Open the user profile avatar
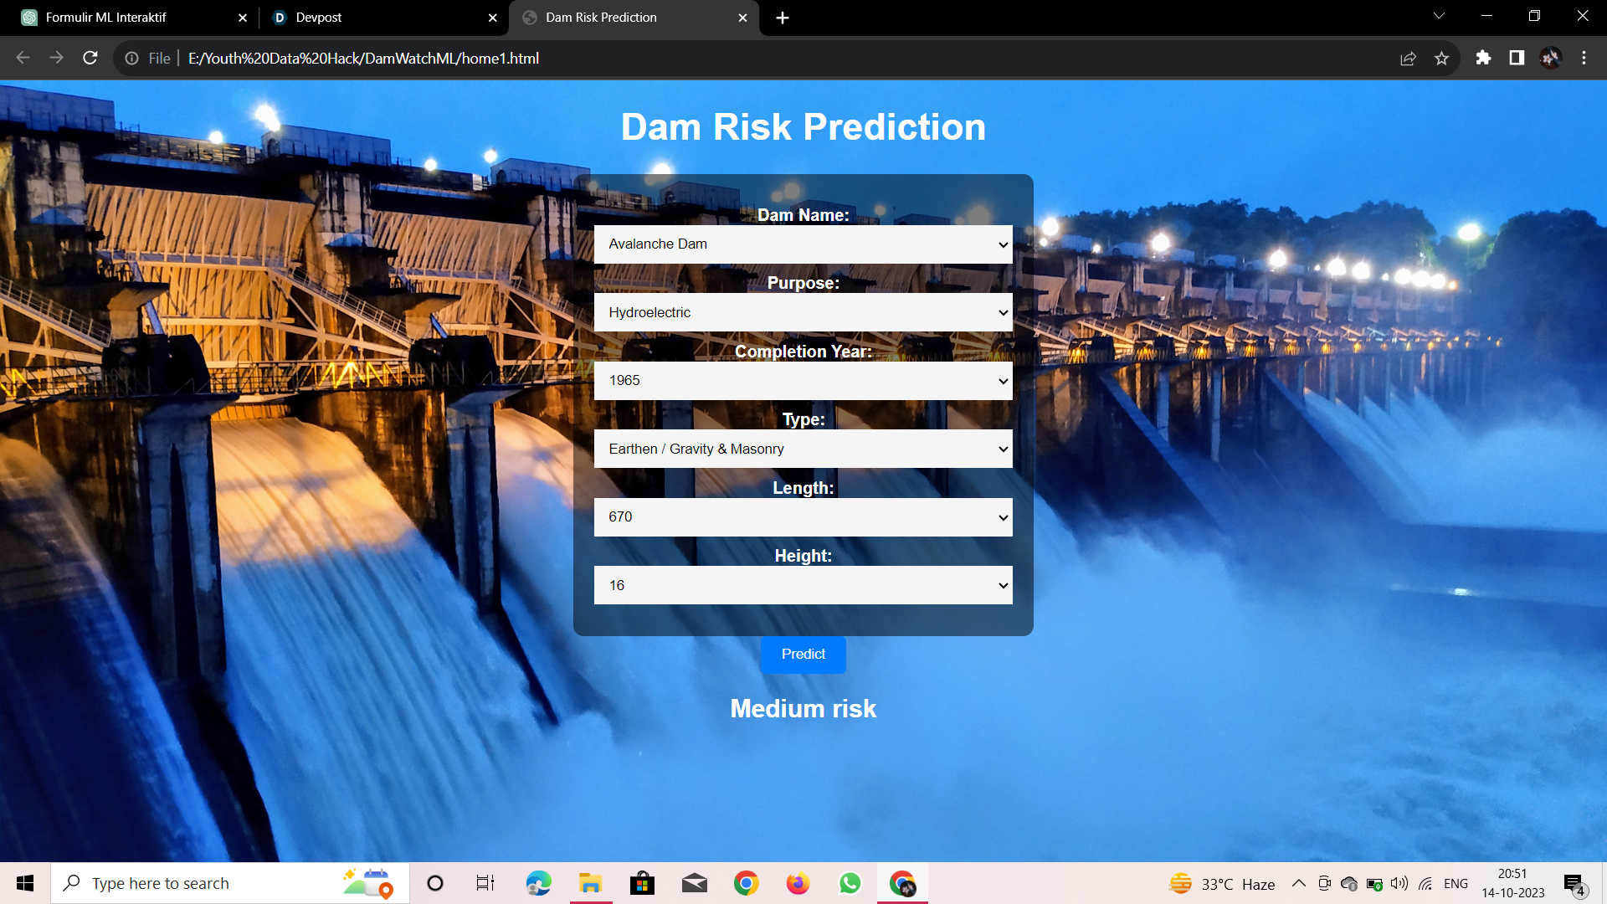The width and height of the screenshot is (1607, 904). 1550,58
